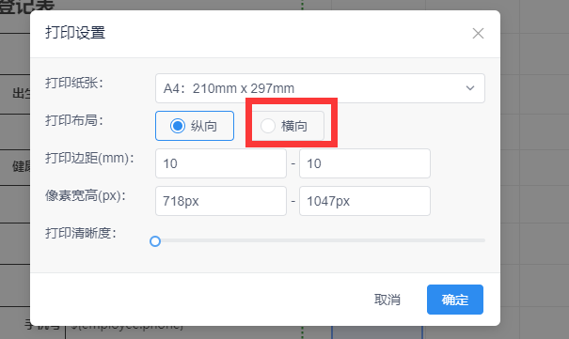Click the 打印清晰度 label

tap(81, 233)
